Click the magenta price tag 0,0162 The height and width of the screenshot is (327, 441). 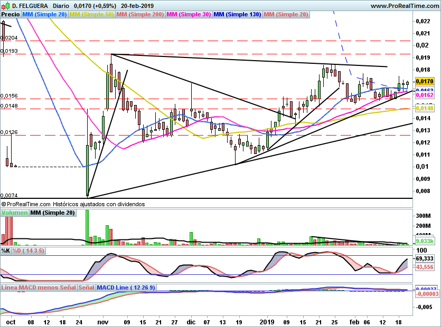425,95
